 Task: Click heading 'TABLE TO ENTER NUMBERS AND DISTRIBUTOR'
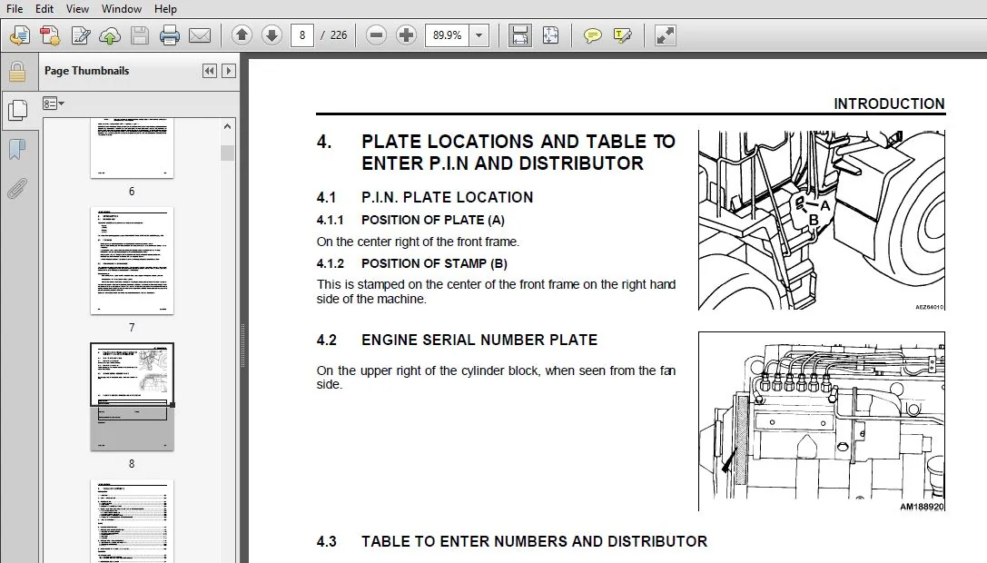(x=534, y=541)
